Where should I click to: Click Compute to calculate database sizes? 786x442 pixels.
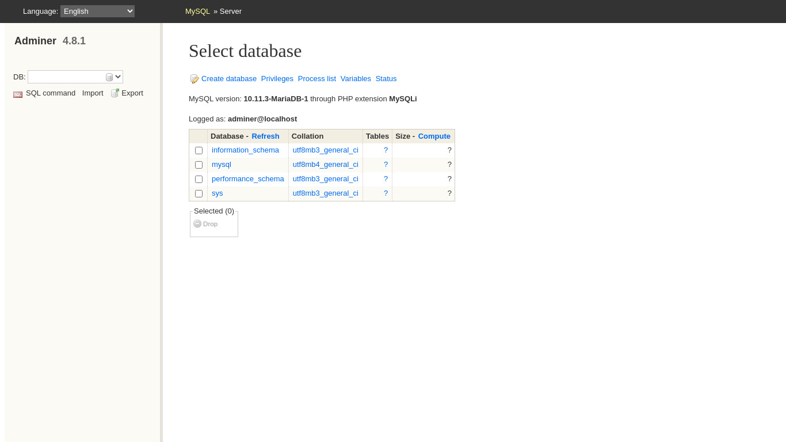434,136
